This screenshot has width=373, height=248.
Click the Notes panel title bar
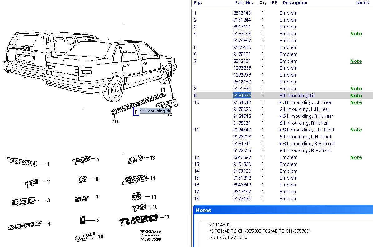283,210
